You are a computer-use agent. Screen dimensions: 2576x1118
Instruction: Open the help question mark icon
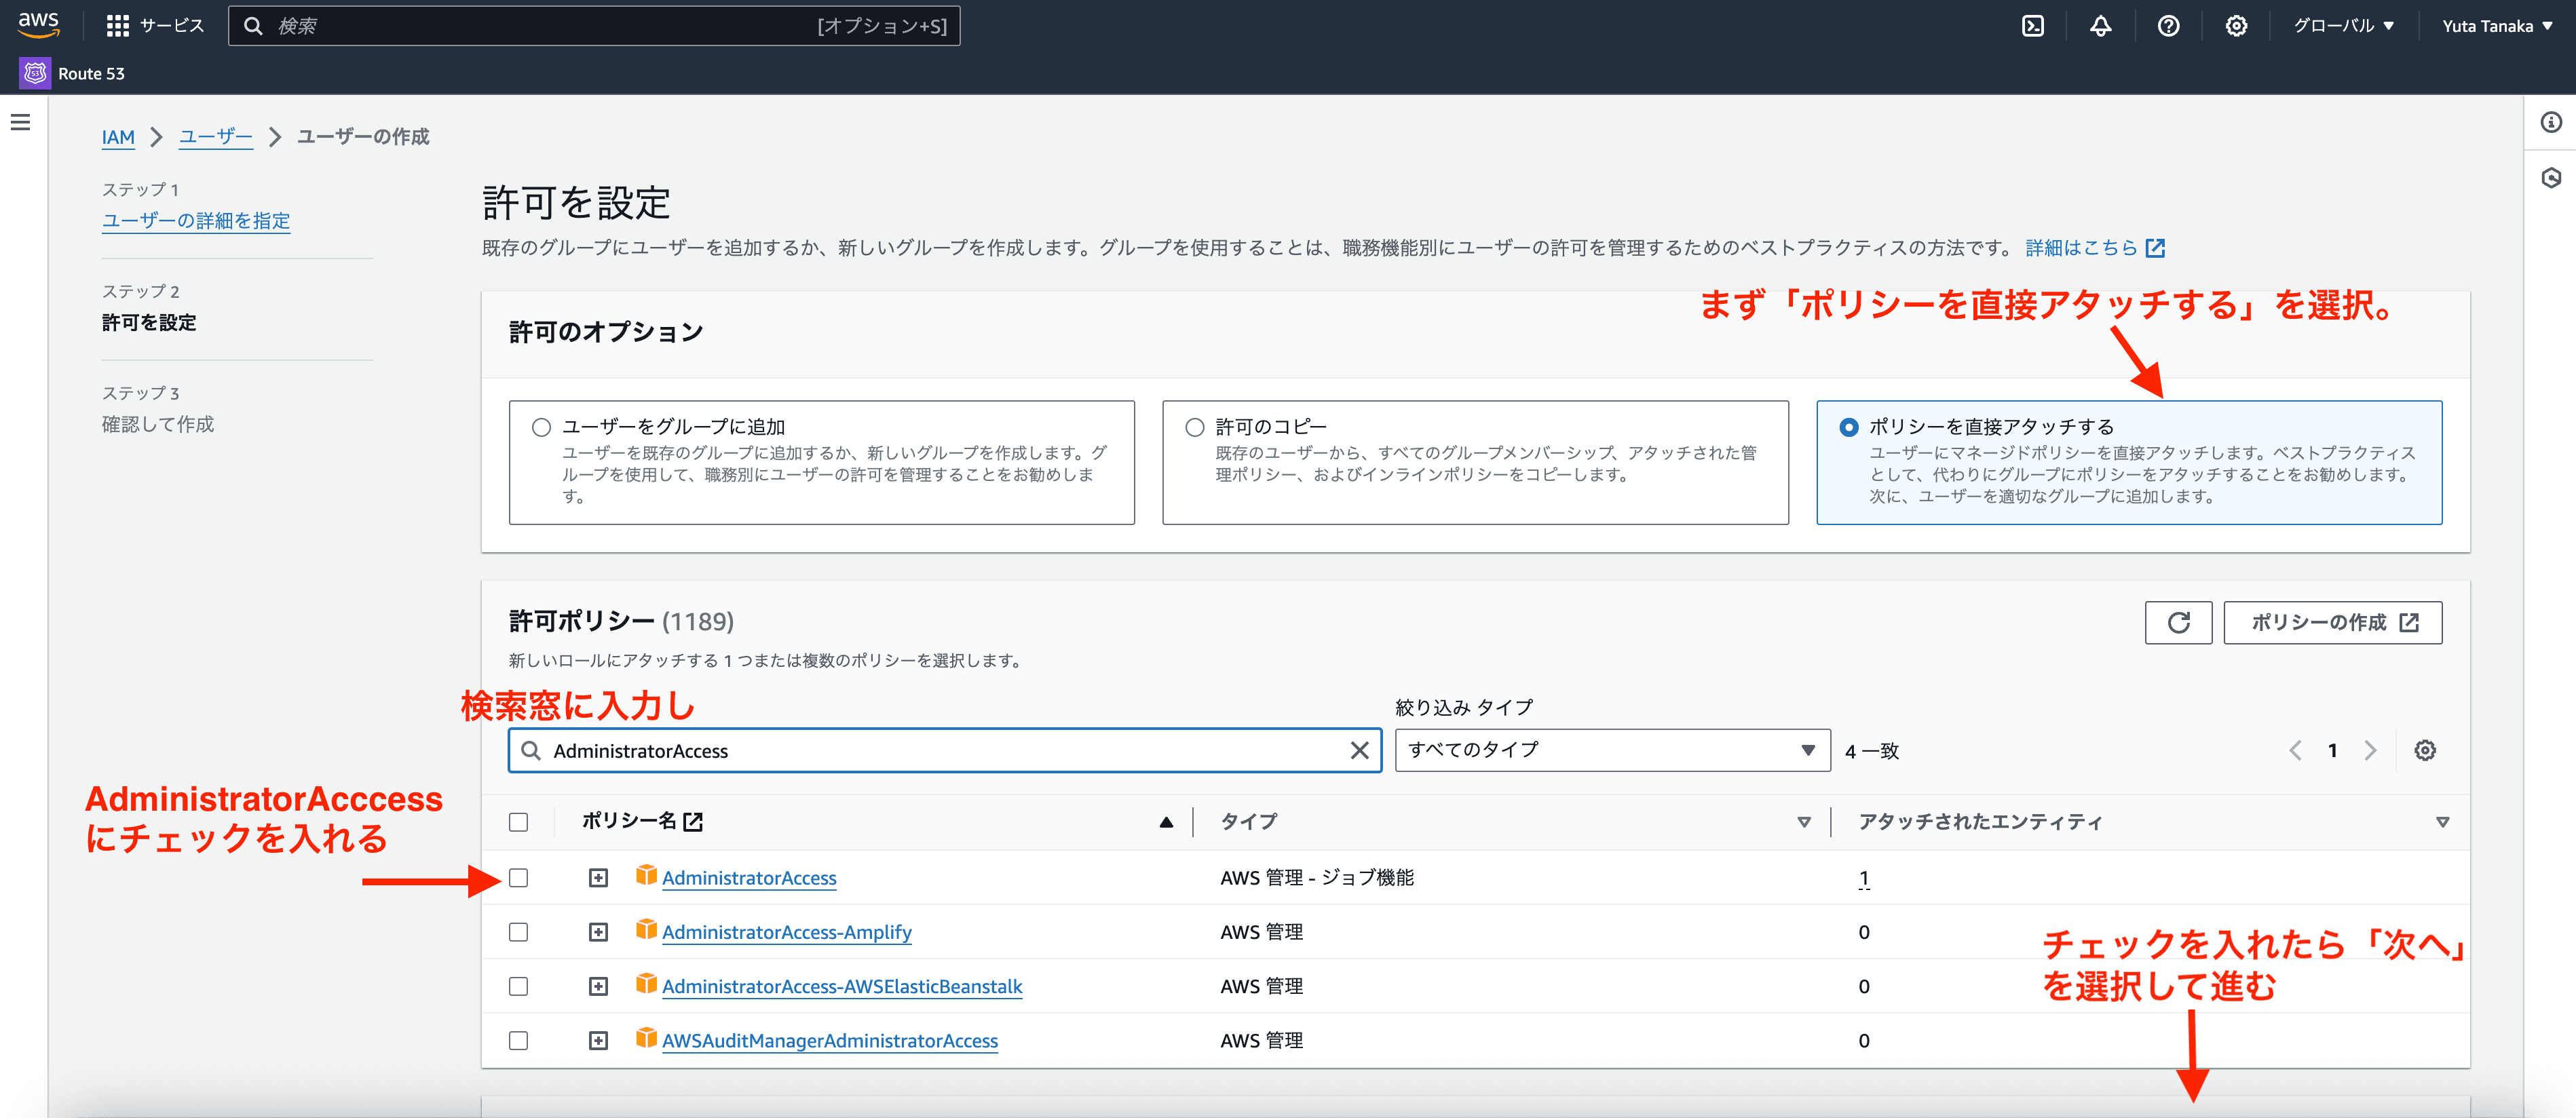coord(2168,26)
